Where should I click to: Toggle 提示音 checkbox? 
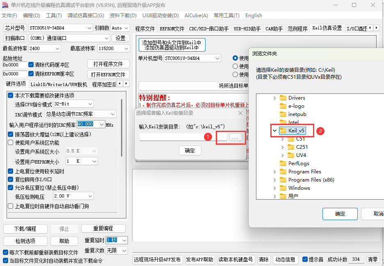point(305,259)
